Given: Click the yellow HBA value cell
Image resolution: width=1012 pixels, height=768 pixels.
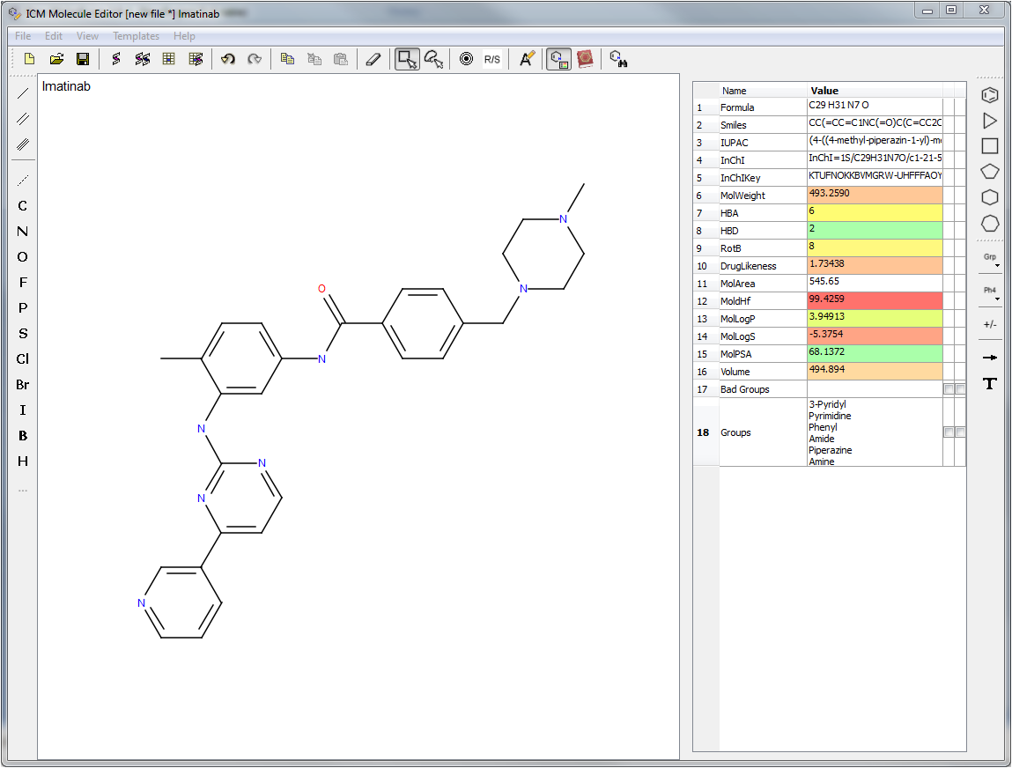Looking at the screenshot, I should (875, 212).
